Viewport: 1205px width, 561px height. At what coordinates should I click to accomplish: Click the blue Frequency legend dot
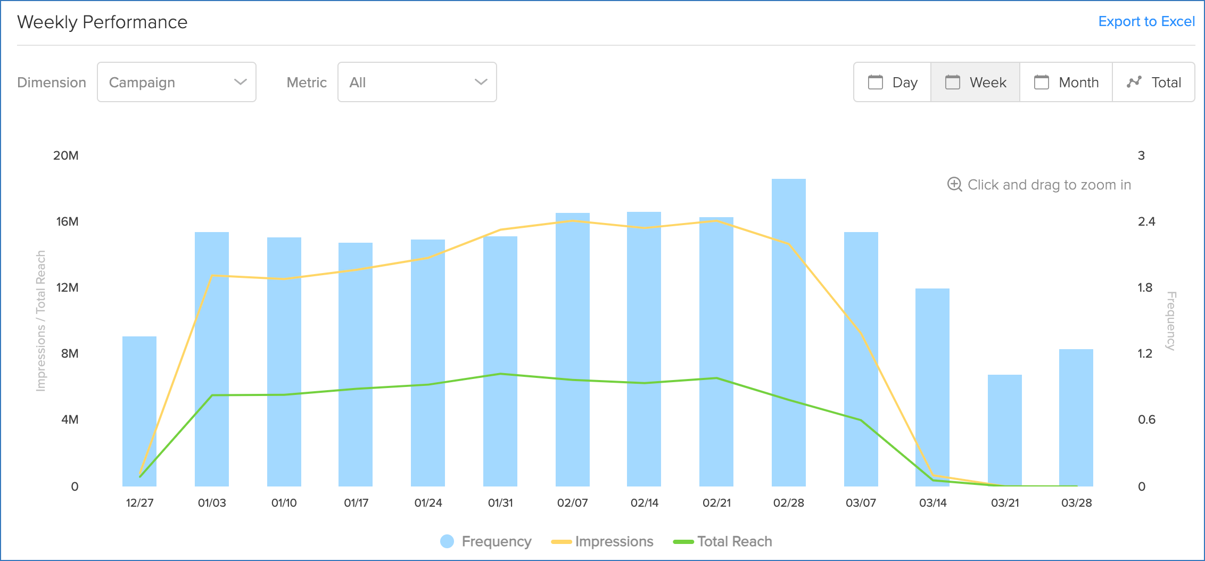(446, 541)
